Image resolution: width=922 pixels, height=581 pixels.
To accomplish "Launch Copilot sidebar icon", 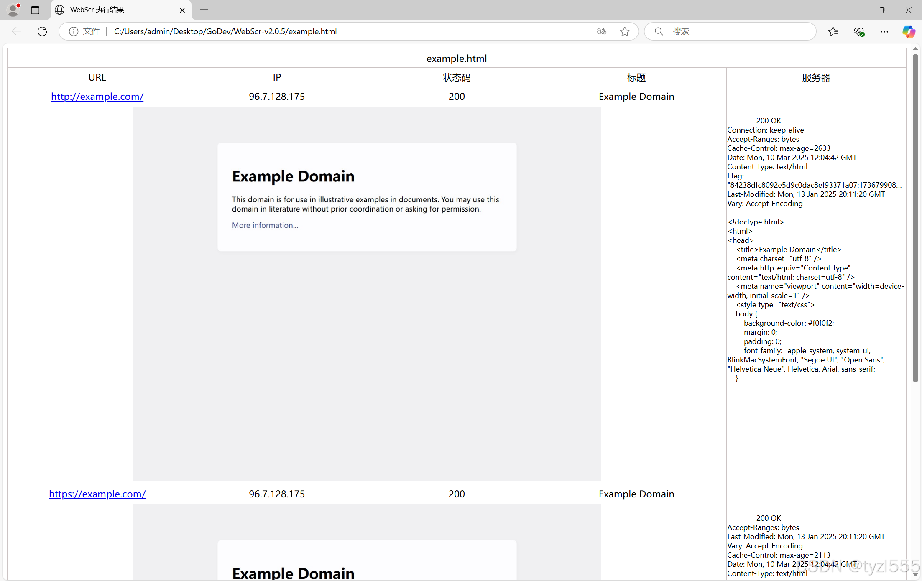I will pyautogui.click(x=908, y=31).
